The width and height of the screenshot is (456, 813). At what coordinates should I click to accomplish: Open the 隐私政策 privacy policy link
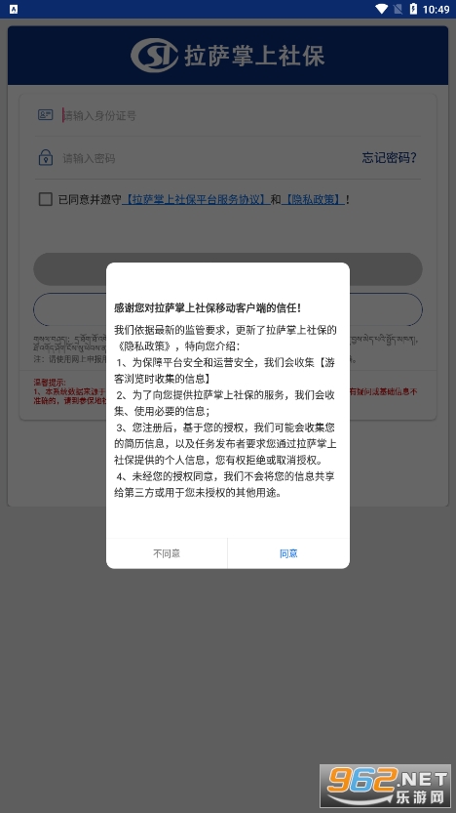pos(313,200)
